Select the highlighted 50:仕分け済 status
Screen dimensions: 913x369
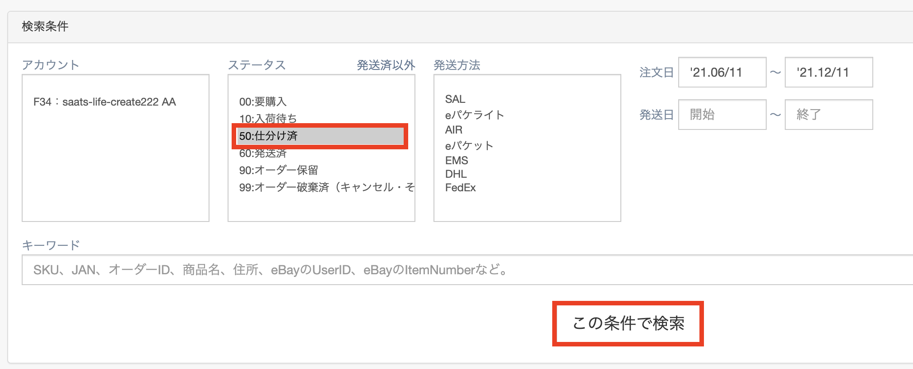coord(268,136)
